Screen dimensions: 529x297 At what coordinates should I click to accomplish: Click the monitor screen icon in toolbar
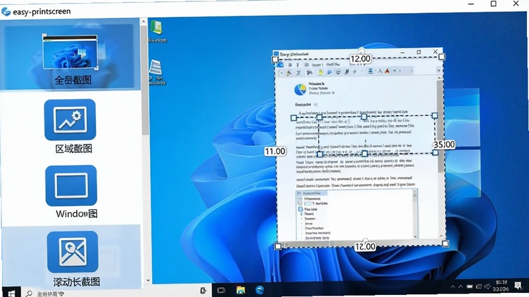[338, 73]
